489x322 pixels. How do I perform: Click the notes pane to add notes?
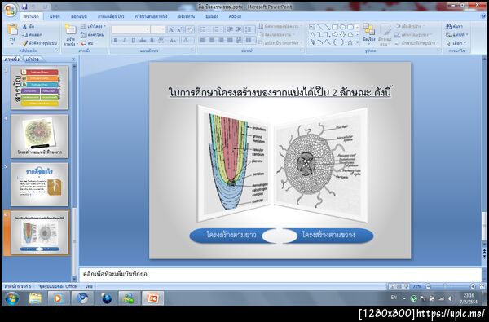click(280, 274)
